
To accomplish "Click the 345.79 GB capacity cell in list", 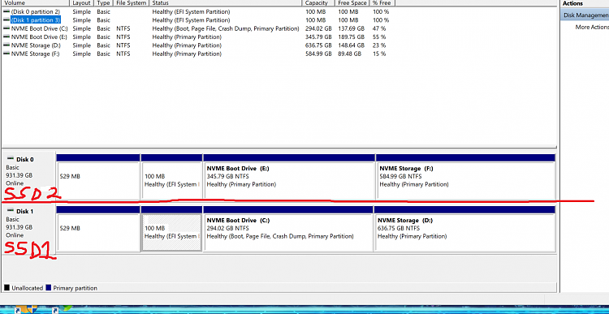I will tap(318, 37).
